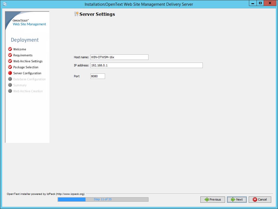Click the red X icon on Cancel
Viewport: 278px width, 209px height.
[x=255, y=199]
